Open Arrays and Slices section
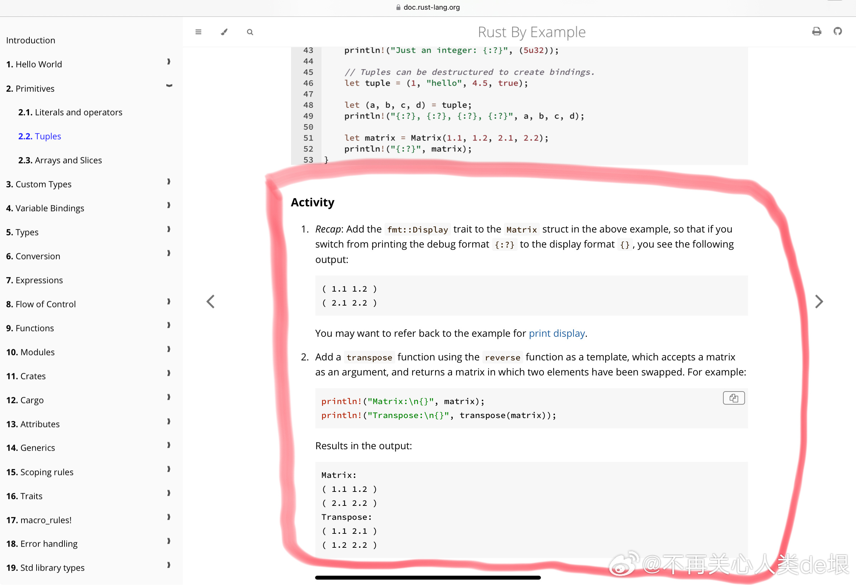This screenshot has width=856, height=585. [60, 160]
